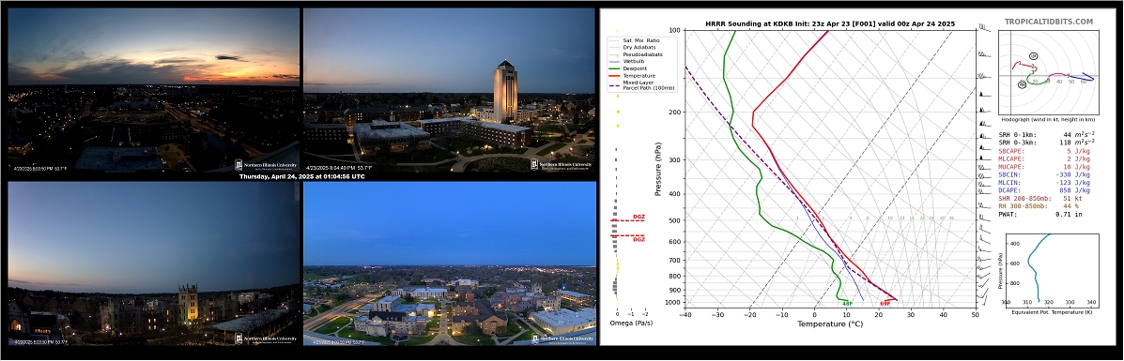The image size is (1124, 361).
Task: Open the webcam view of the lit tower
Action: click(450, 89)
